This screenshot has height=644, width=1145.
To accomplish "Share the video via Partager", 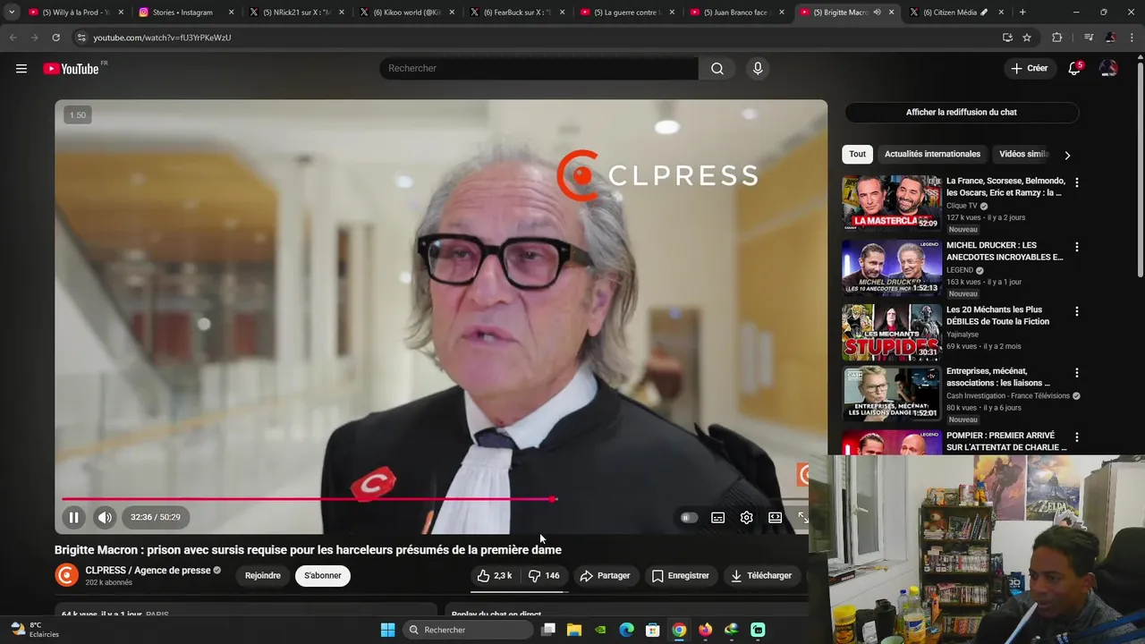I will pyautogui.click(x=605, y=576).
